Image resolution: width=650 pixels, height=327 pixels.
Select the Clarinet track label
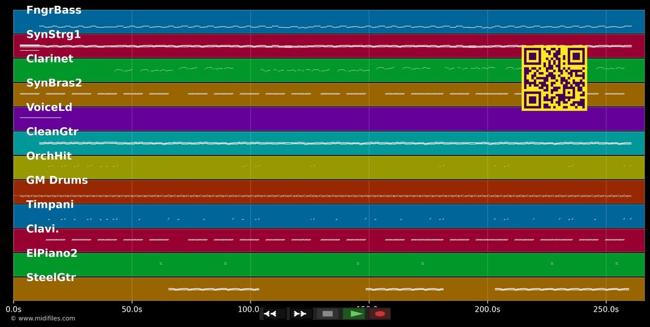[50, 59]
